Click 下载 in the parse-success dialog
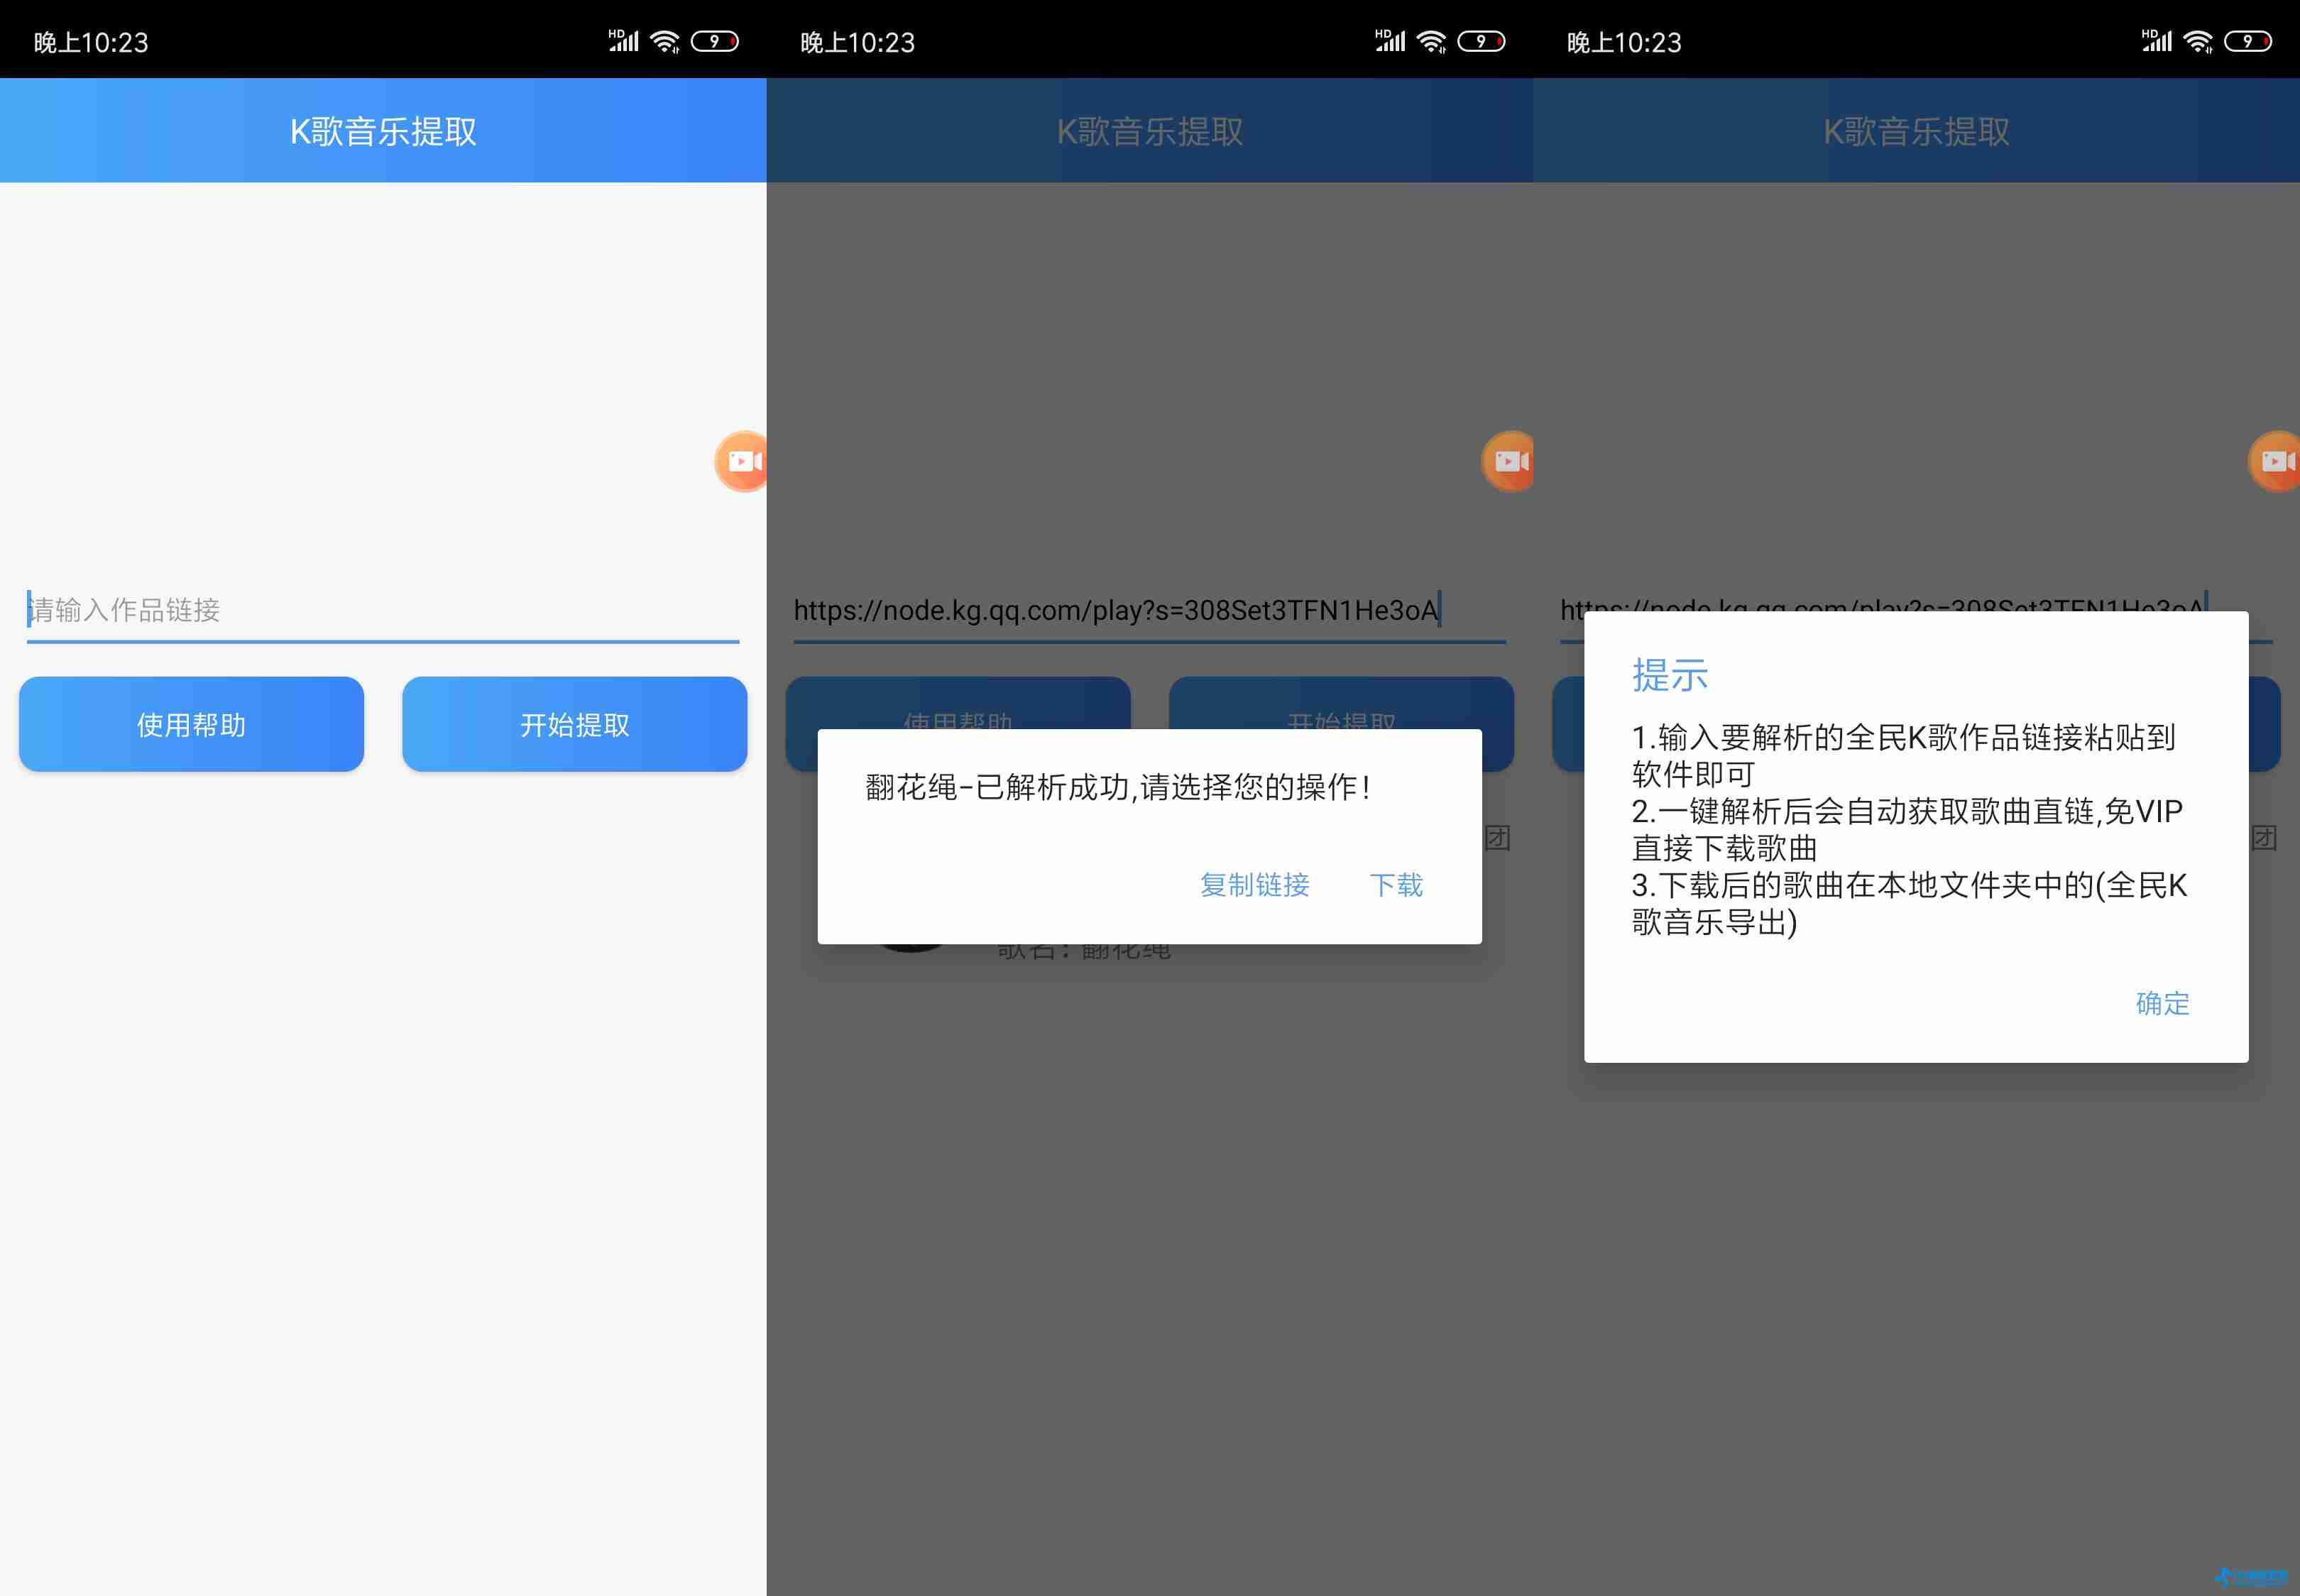This screenshot has width=2300, height=1596. (x=1396, y=885)
